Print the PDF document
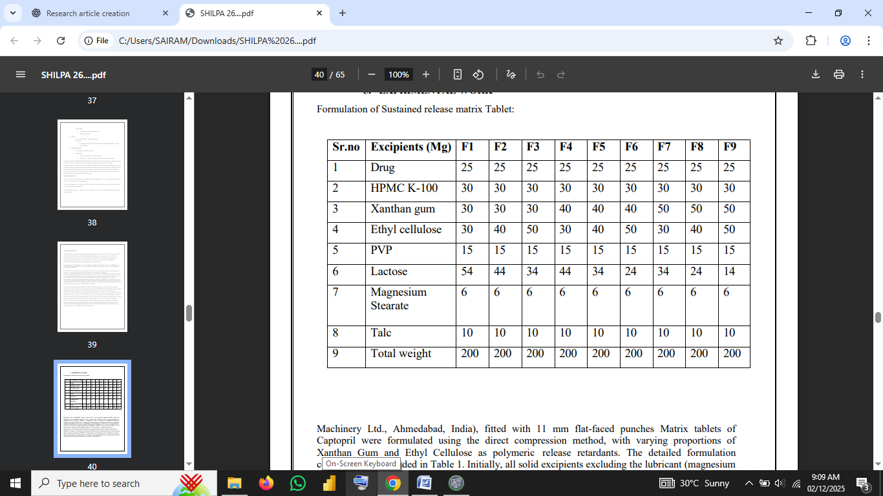 [x=839, y=74]
